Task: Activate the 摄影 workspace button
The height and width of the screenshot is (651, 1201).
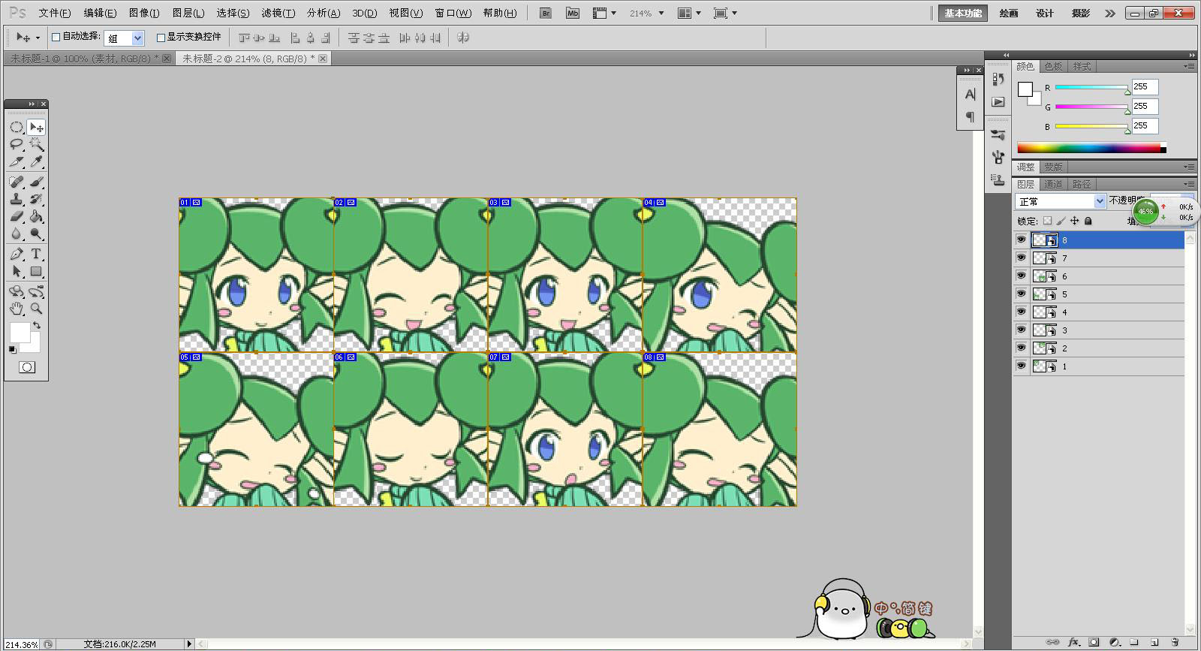Action: point(1081,13)
